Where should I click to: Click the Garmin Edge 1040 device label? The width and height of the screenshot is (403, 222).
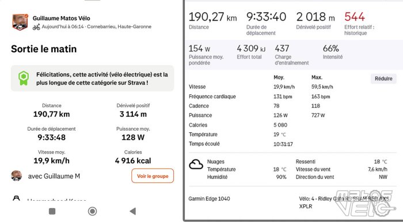209,198
